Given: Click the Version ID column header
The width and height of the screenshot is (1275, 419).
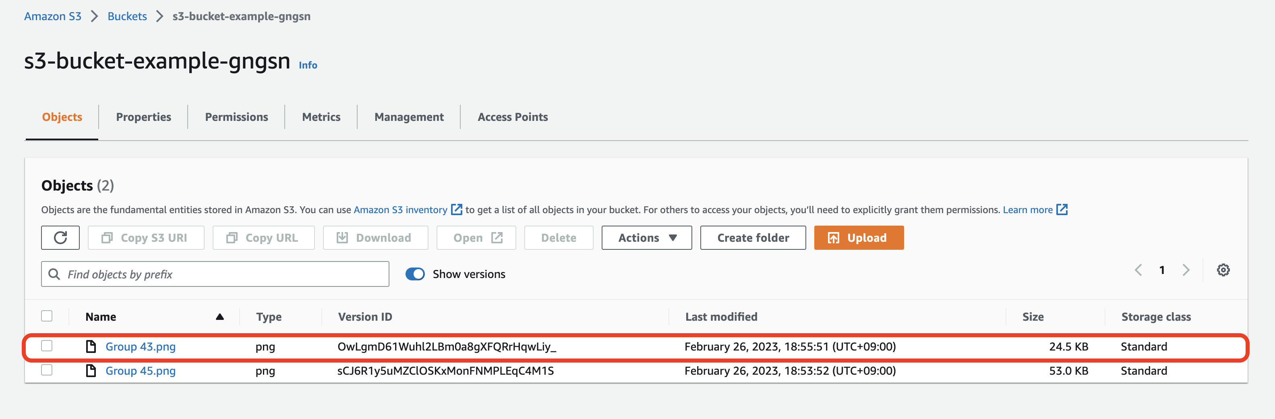Looking at the screenshot, I should point(365,317).
